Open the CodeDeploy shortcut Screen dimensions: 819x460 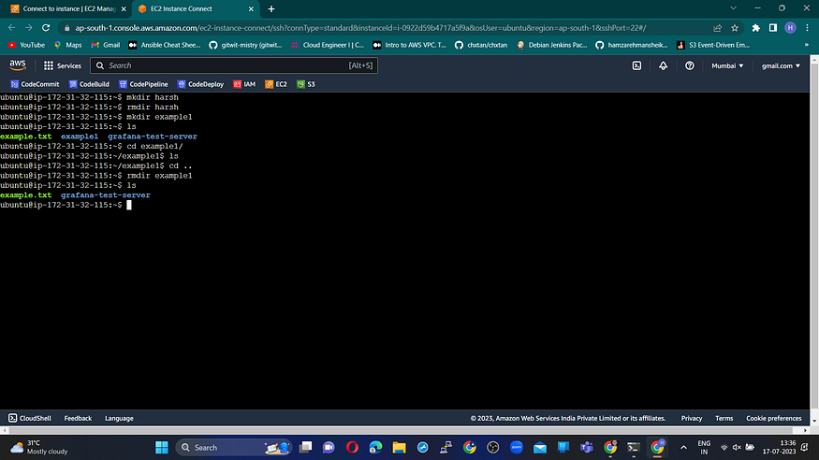200,84
